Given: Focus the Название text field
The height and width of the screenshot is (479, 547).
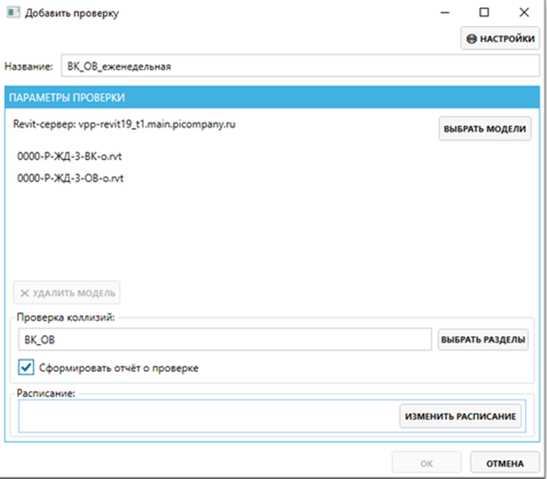Looking at the screenshot, I should click(300, 66).
